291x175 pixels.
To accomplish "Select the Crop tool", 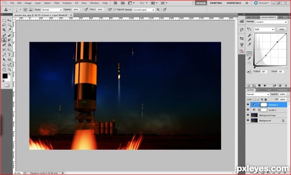I will click(x=4, y=30).
